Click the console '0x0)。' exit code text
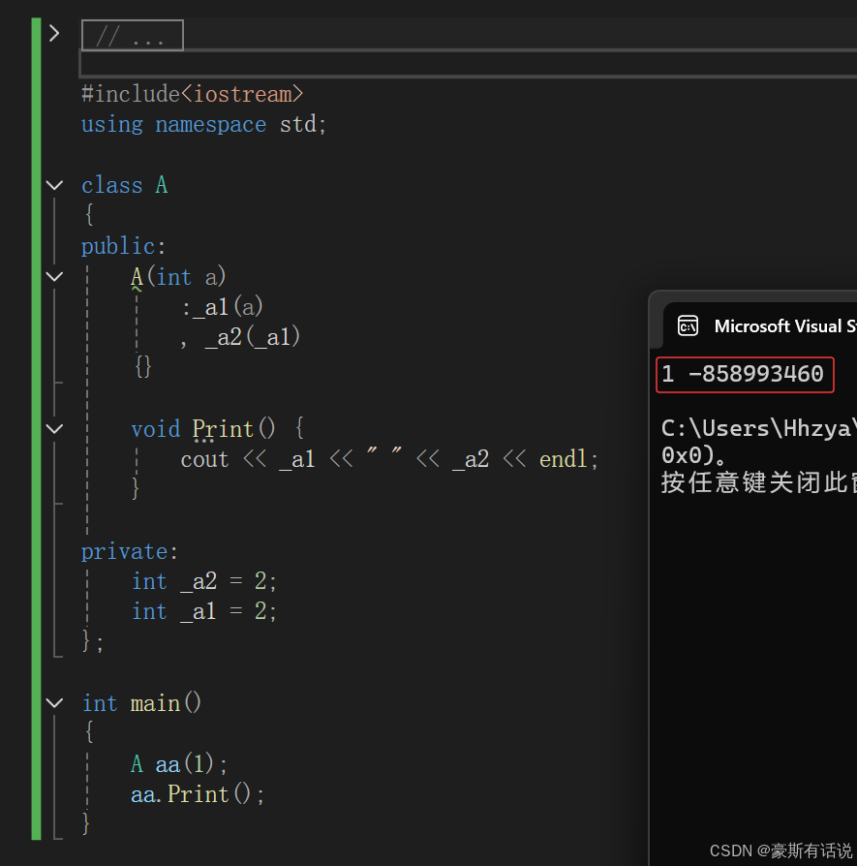This screenshot has height=866, width=857. point(693,455)
